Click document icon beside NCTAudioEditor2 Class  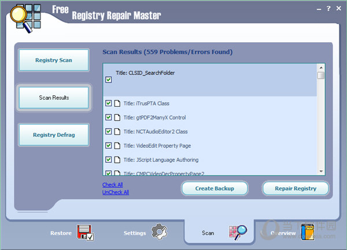point(117,132)
